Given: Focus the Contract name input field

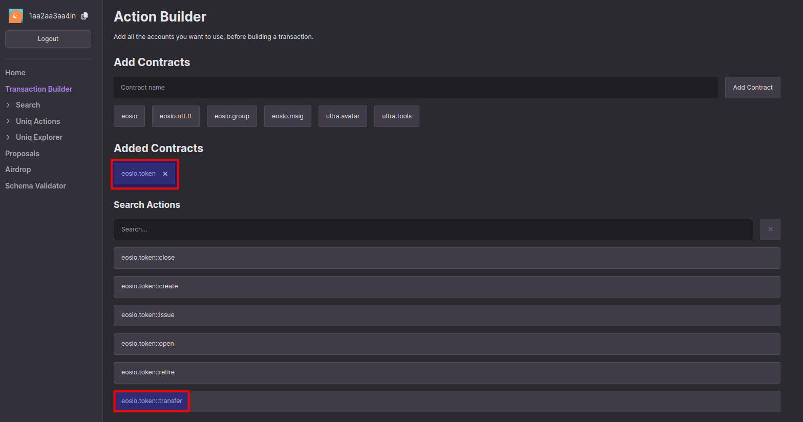Looking at the screenshot, I should 415,88.
